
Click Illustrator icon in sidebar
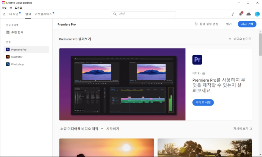tap(8, 57)
